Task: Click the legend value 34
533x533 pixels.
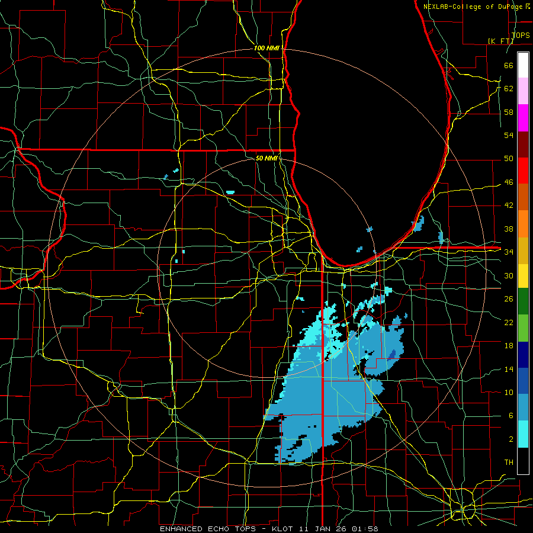Action: (509, 252)
